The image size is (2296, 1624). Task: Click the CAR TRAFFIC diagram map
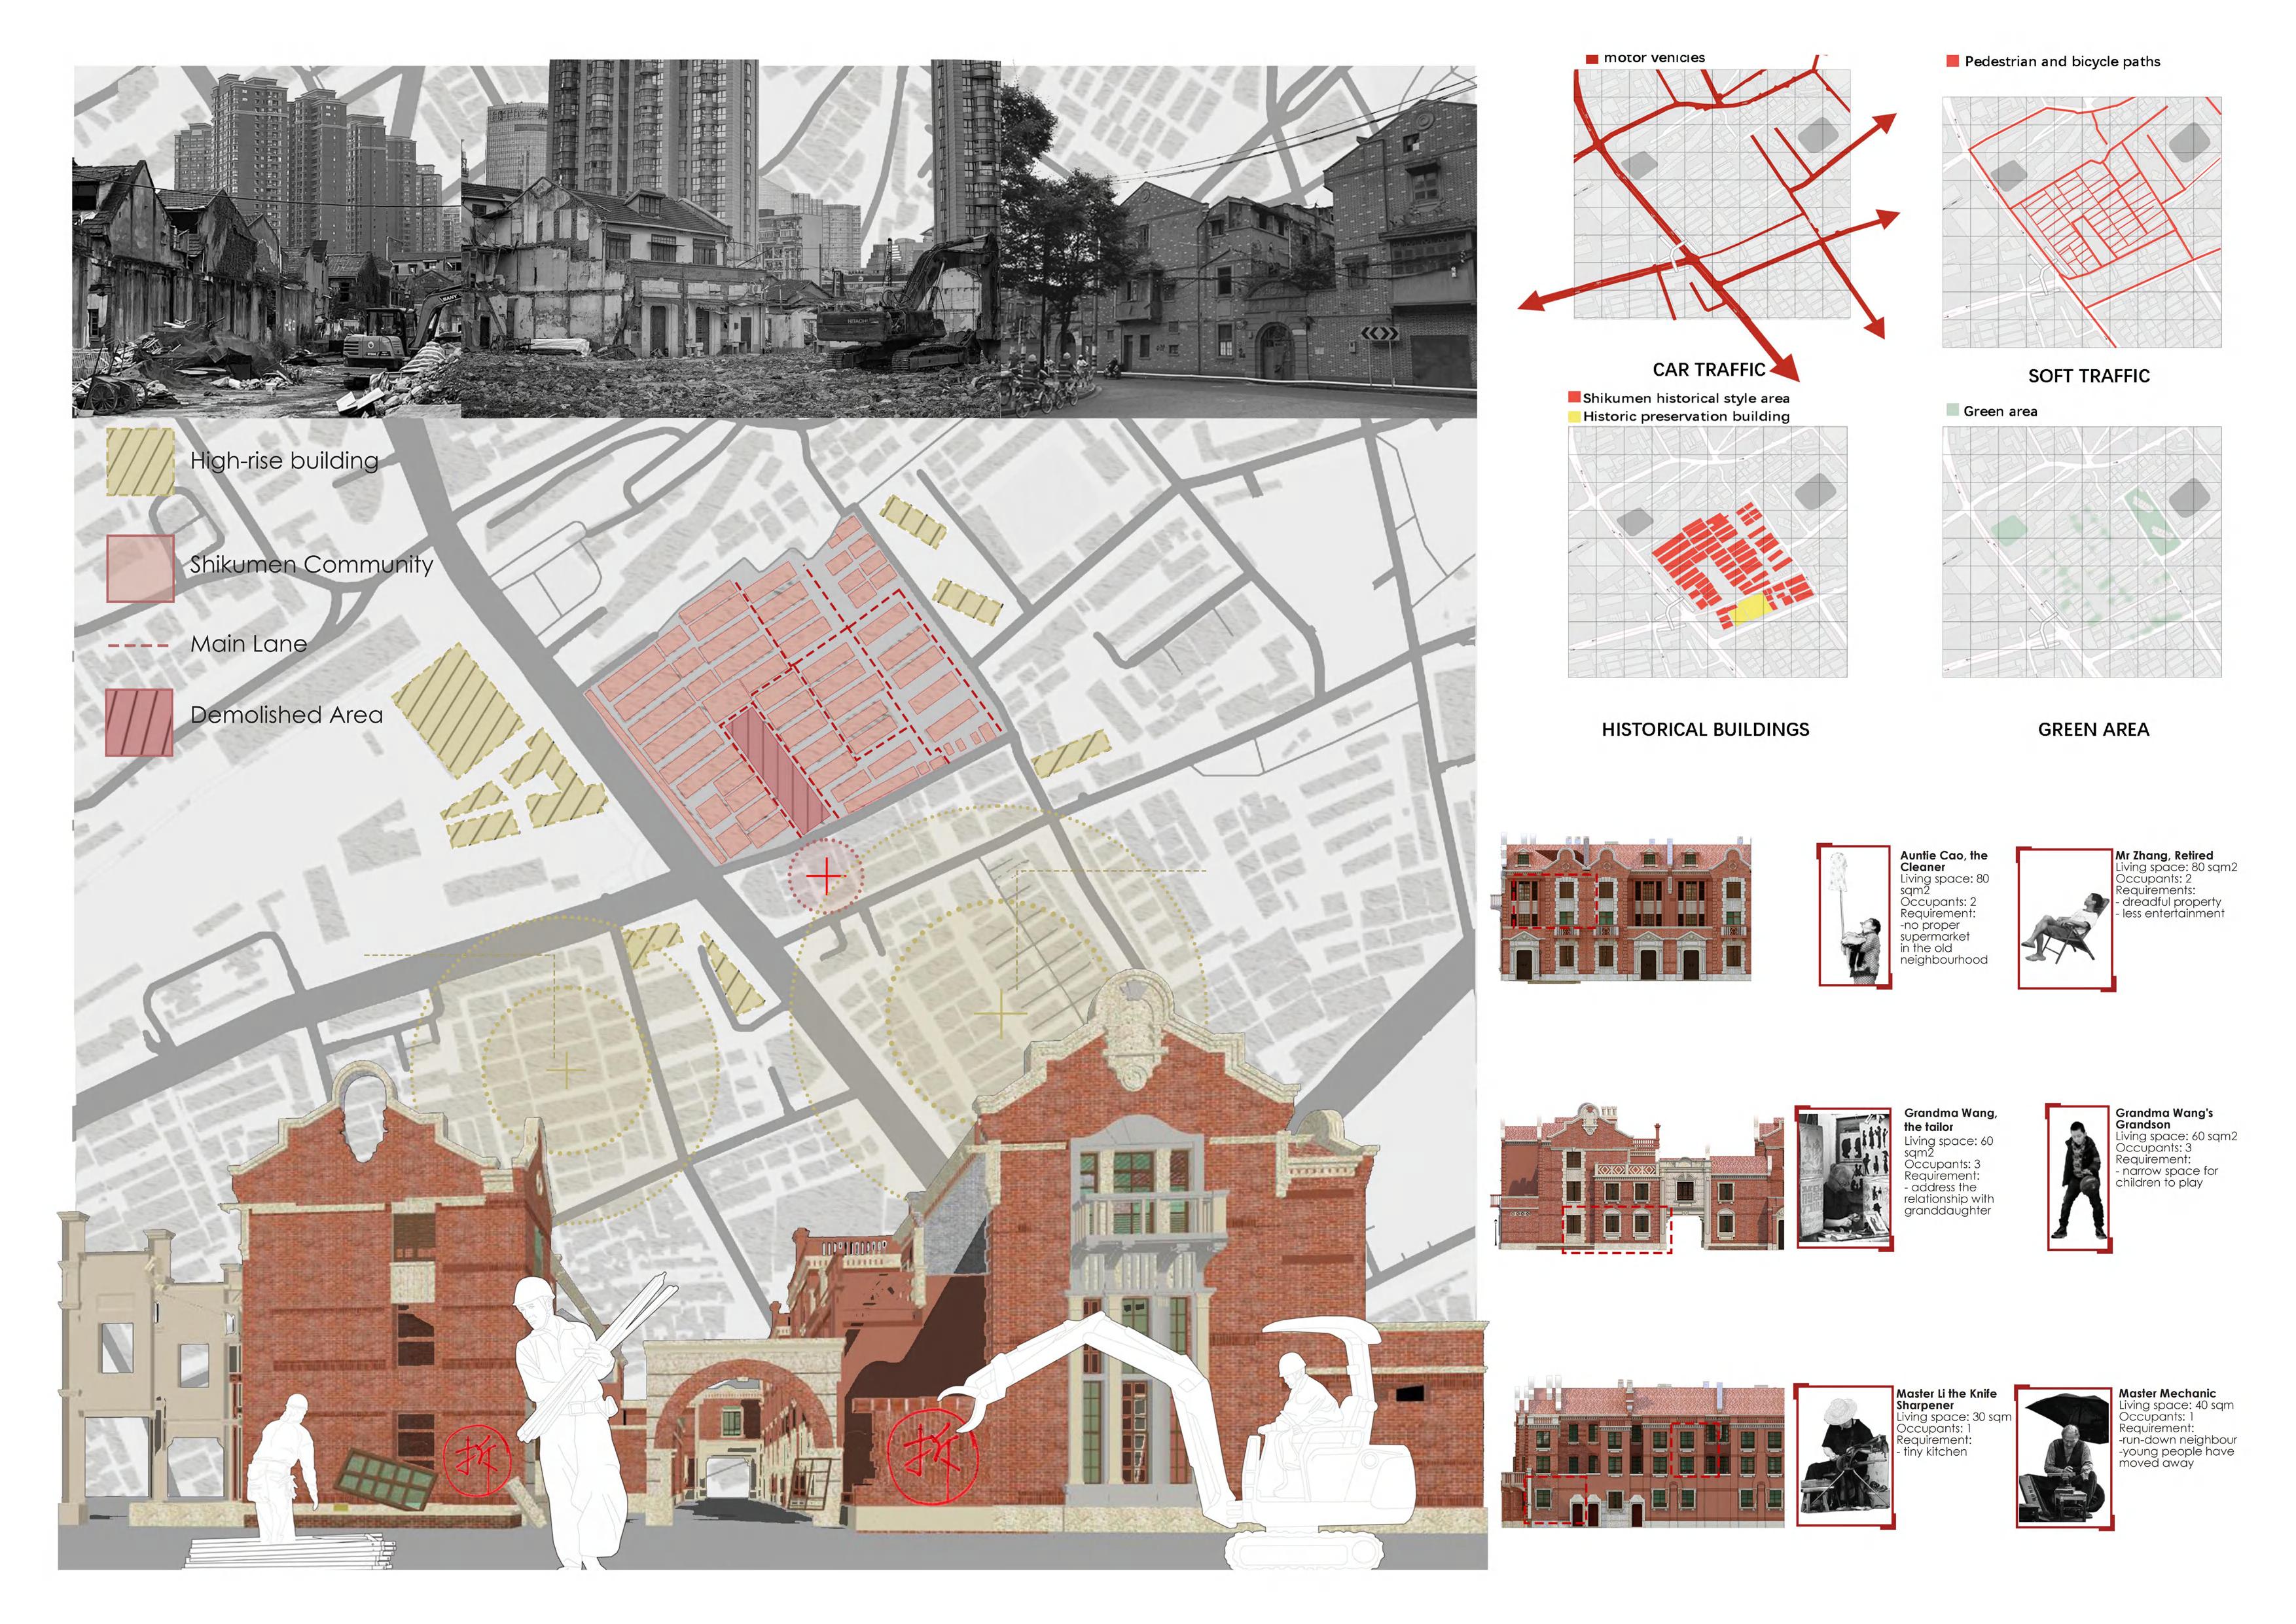point(1711,195)
